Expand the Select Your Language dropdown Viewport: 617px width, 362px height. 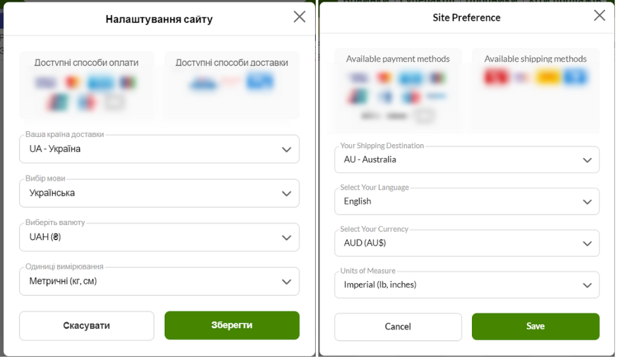[x=467, y=202]
